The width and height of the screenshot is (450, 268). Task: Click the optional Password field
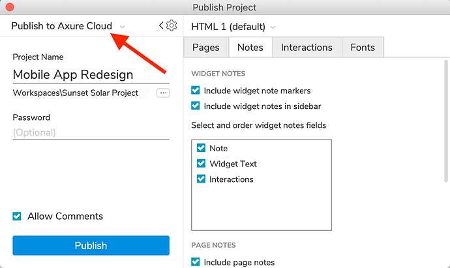click(x=91, y=132)
